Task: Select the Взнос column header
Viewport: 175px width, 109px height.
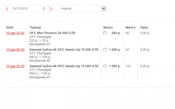Action: [x=108, y=27]
